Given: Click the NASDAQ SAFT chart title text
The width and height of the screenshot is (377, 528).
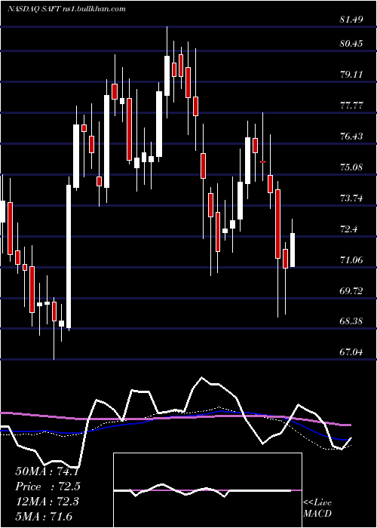Looking at the screenshot, I should coord(66,9).
